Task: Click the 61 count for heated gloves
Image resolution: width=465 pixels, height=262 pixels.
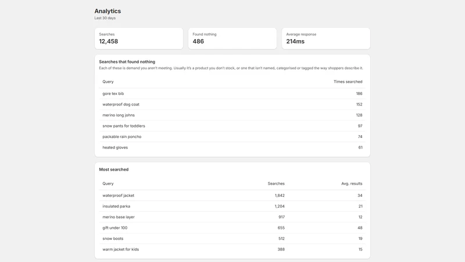Action: (x=360, y=147)
